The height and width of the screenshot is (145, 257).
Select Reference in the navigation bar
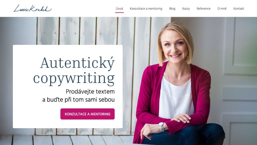203,8
